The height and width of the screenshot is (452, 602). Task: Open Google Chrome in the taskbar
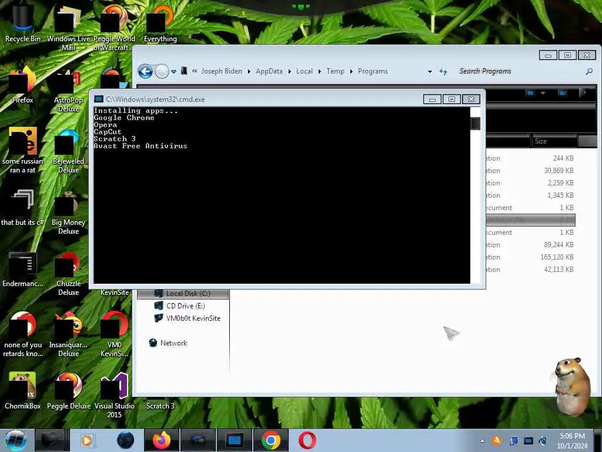(270, 440)
